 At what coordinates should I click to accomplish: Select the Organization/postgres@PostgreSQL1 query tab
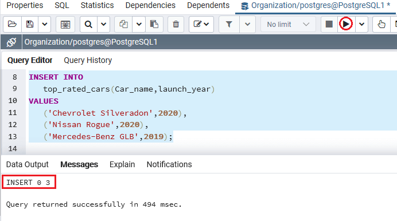pyautogui.click(x=316, y=6)
